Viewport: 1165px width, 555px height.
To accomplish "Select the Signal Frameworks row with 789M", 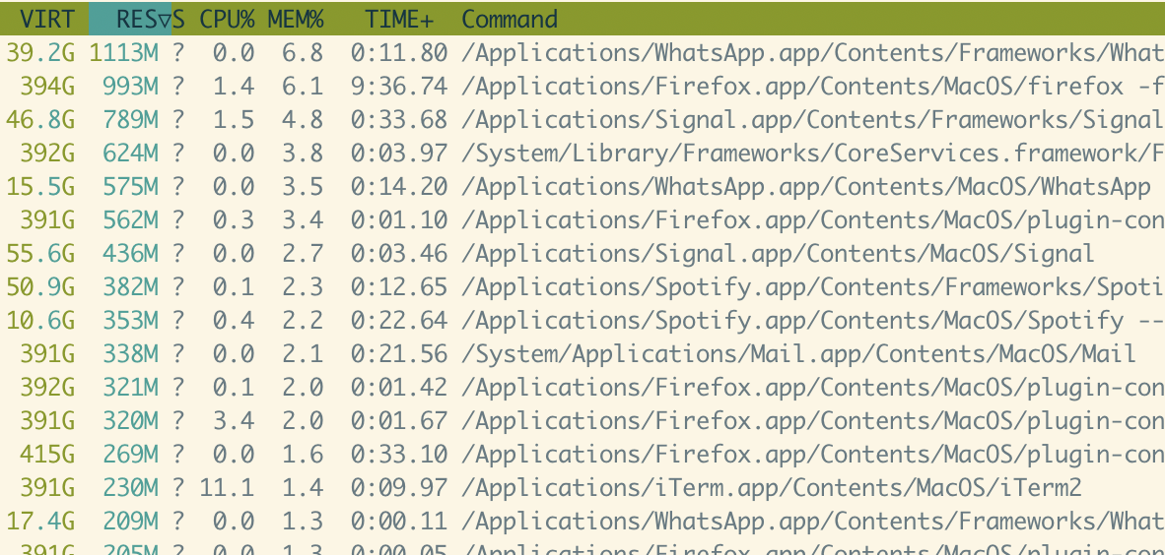I will pos(582,119).
